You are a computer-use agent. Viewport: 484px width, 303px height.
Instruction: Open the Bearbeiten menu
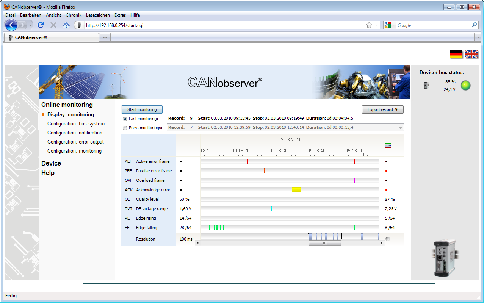click(x=31, y=15)
